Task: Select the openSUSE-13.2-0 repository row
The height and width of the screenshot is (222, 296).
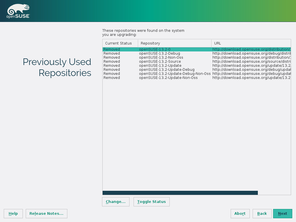Action: coord(155,49)
